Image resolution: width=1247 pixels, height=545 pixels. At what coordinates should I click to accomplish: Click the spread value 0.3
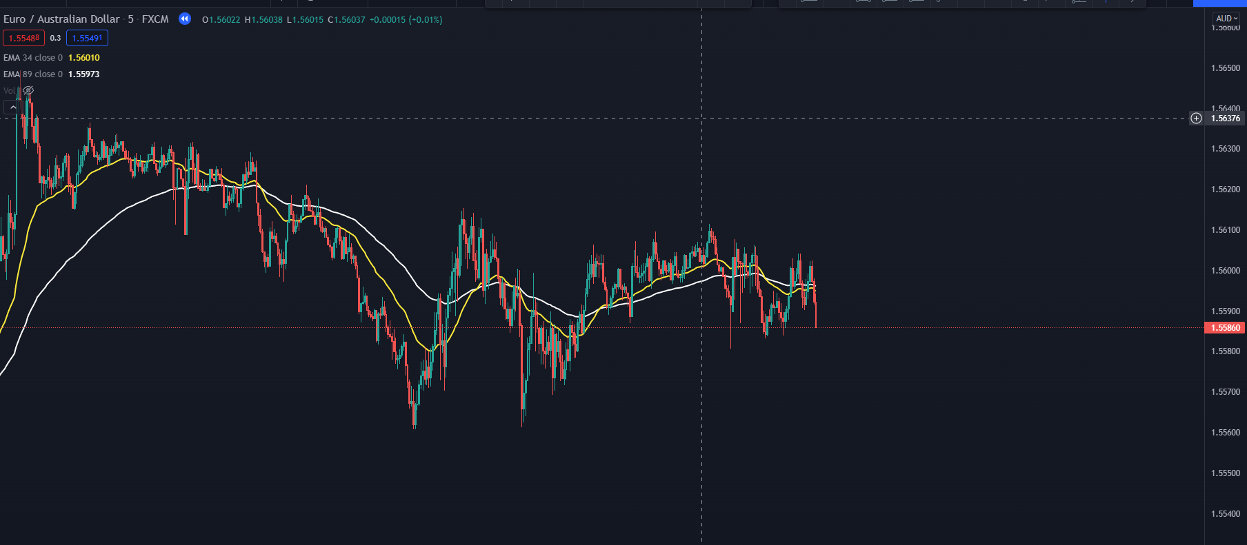[x=55, y=39]
